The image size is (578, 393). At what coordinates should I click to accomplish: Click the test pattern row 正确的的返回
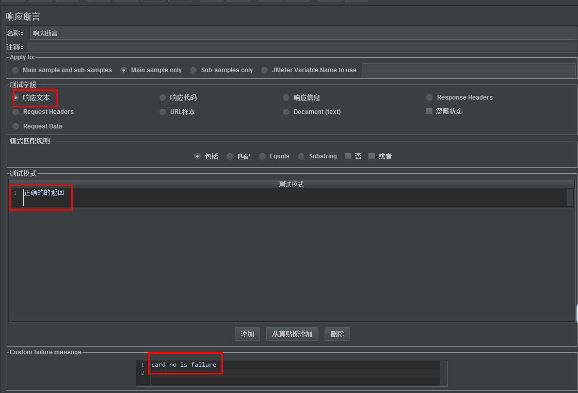(291, 198)
